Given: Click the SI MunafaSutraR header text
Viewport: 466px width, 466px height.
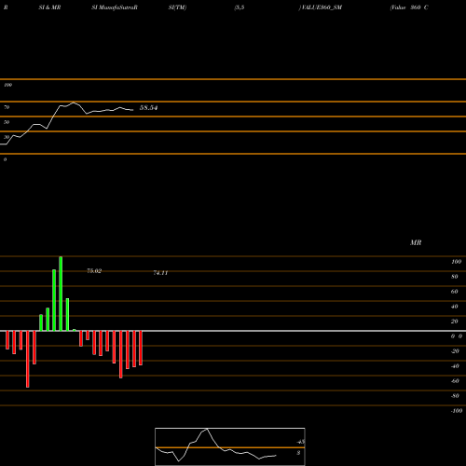Looking at the screenshot, I should click(115, 7).
